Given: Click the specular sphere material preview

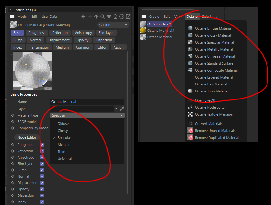Looking at the screenshot, I should 33,71.
